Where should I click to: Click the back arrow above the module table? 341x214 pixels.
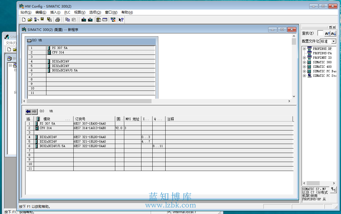click(28, 111)
